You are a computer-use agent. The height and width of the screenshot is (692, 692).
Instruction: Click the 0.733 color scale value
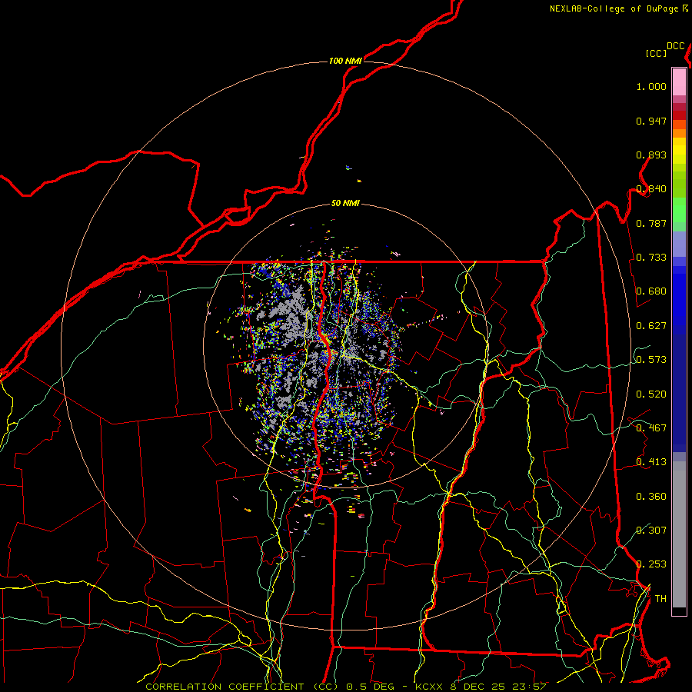pos(651,258)
